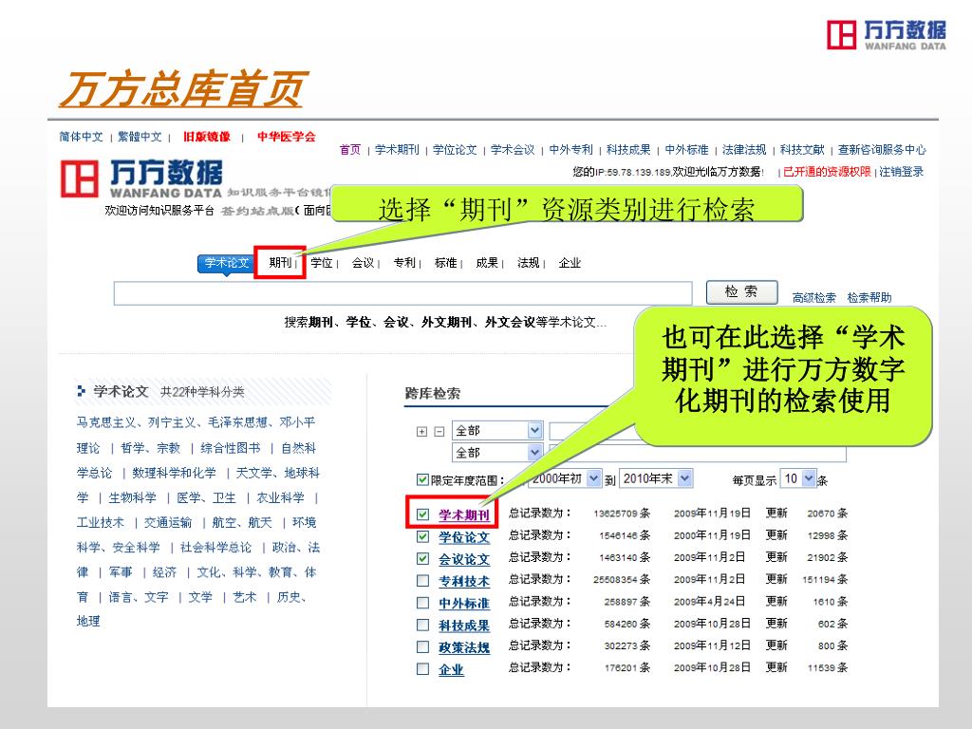Click the 检索 search button

point(741,292)
